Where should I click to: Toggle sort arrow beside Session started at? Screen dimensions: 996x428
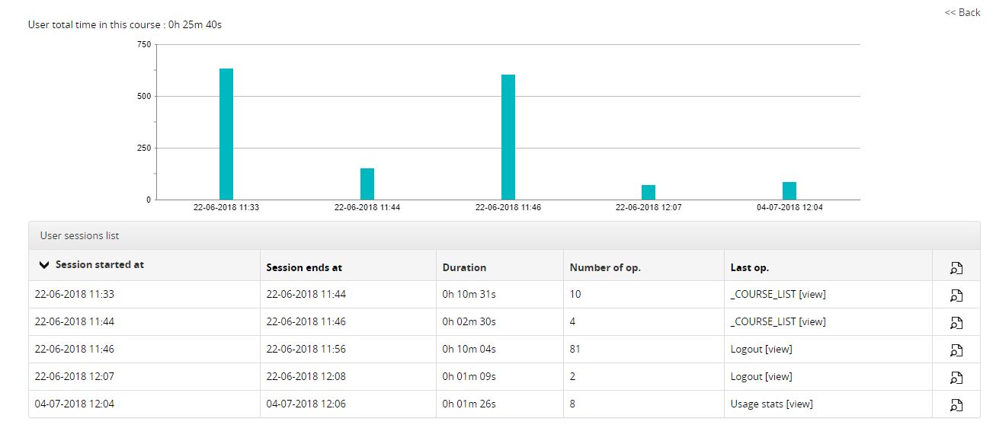44,265
